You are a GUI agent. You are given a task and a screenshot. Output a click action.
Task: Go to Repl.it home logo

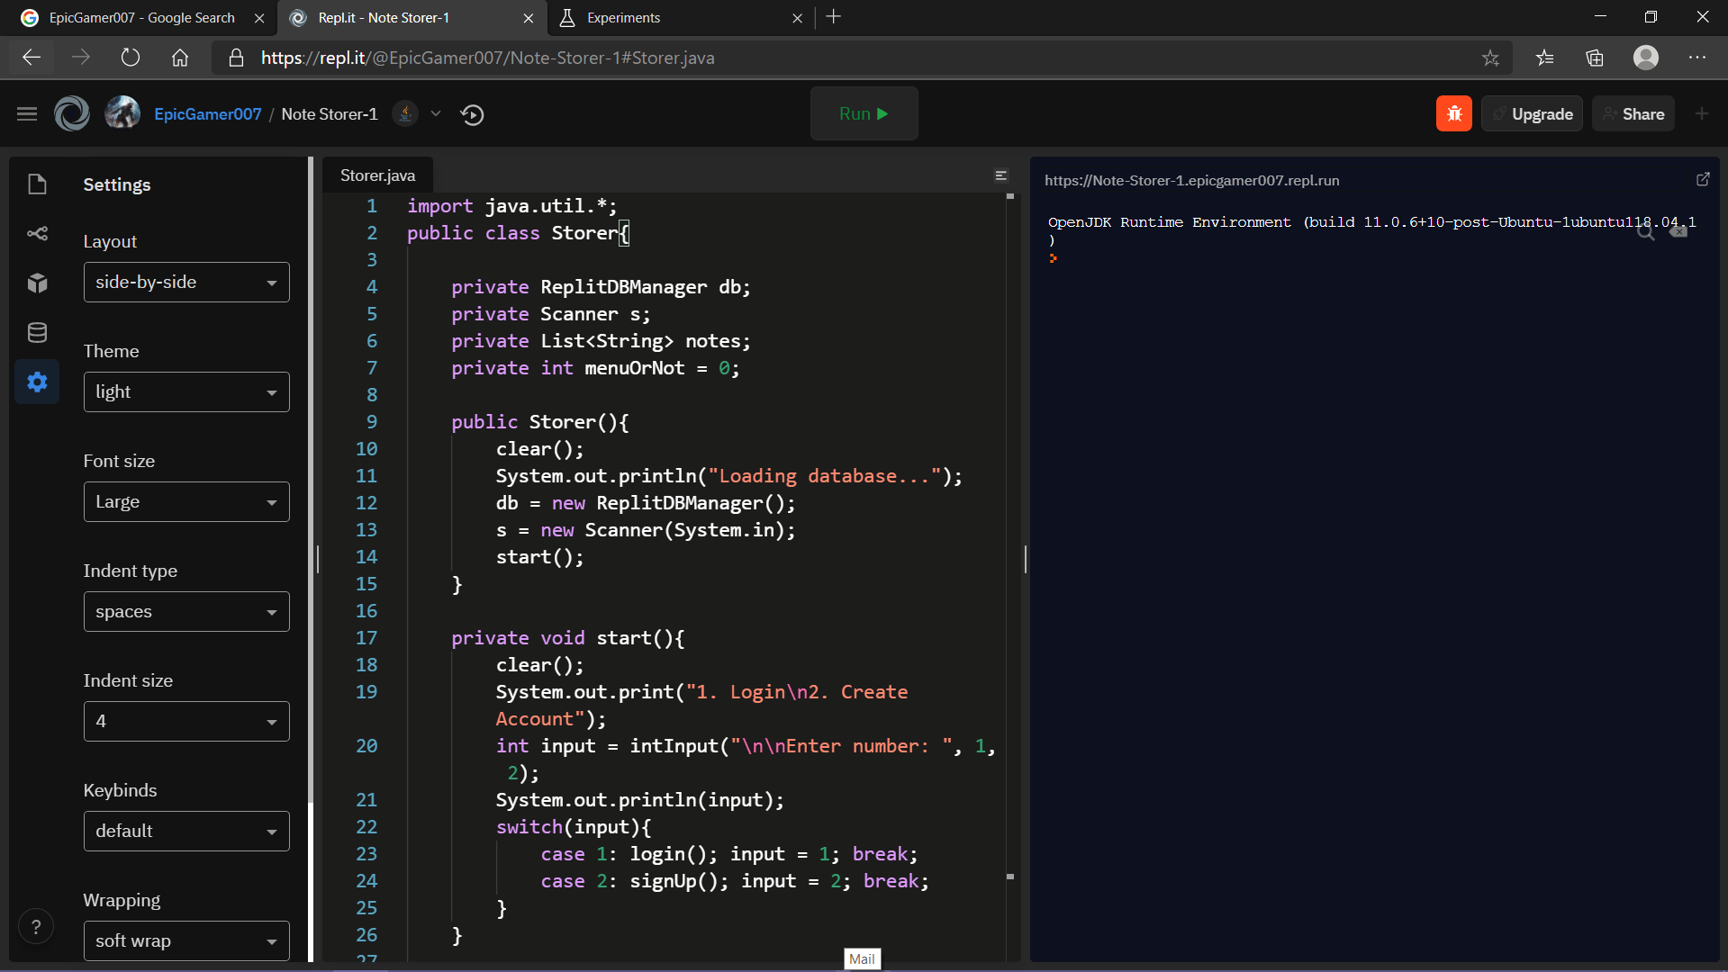click(x=72, y=113)
